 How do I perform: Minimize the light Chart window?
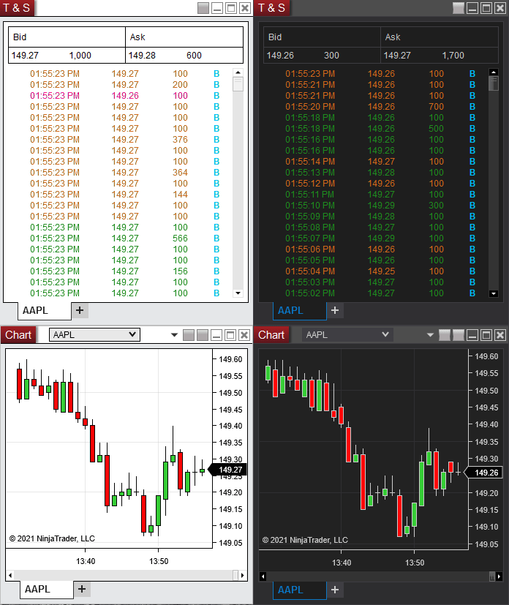click(216, 335)
